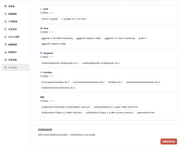This screenshot has height=148, width=183.
Task: Click the grok-4 model tag
Action: tap(142, 38)
